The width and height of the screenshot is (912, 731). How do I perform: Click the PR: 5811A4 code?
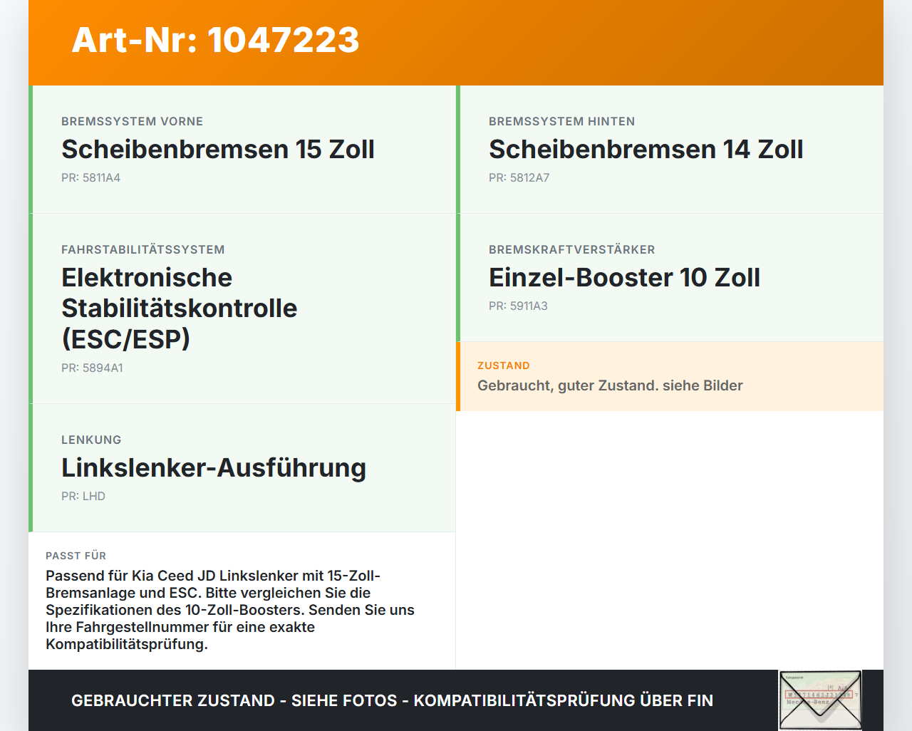90,177
